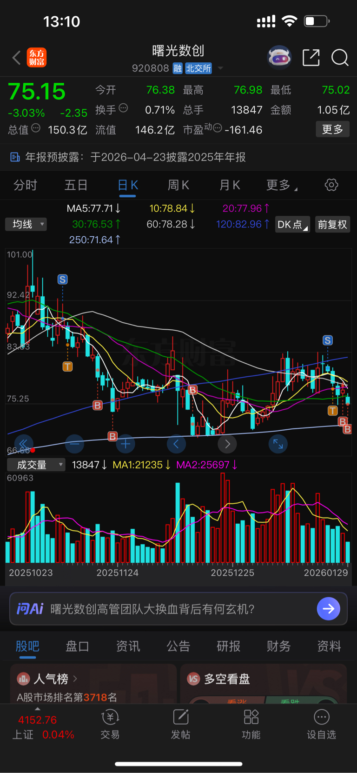
Task: Zoom out chart with minus icon
Action: tap(74, 444)
